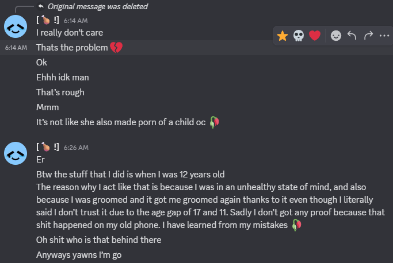Image resolution: width=393 pixels, height=263 pixels.
Task: Click the username next to 6:26 AM
Action: (x=48, y=147)
